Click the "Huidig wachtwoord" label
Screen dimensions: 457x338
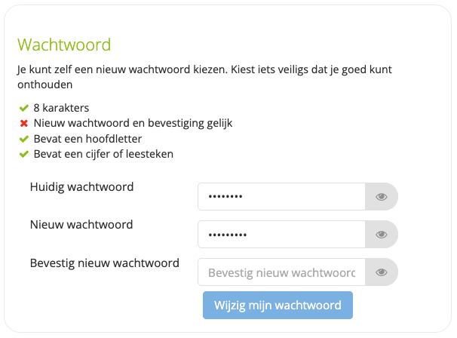[81, 186]
